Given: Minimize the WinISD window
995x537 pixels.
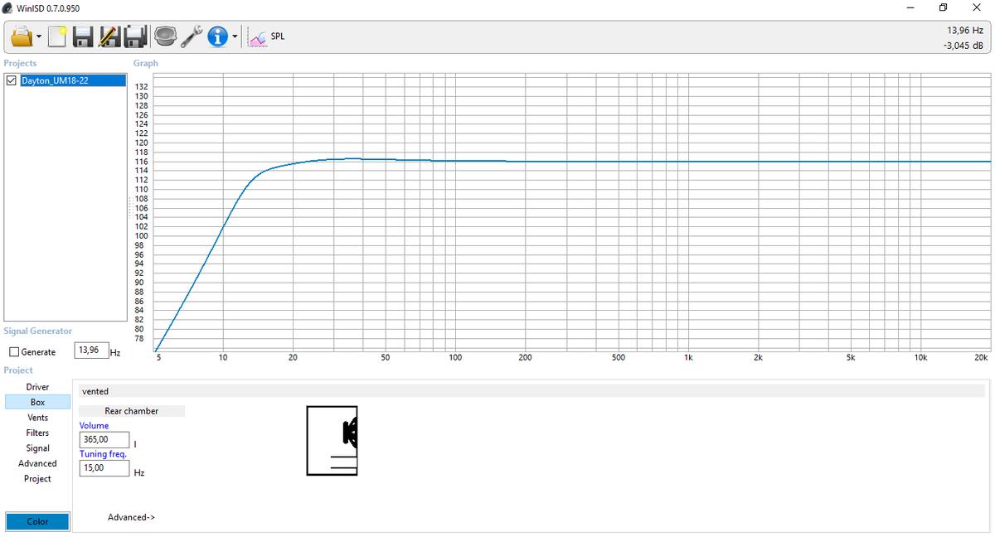Looking at the screenshot, I should (911, 8).
